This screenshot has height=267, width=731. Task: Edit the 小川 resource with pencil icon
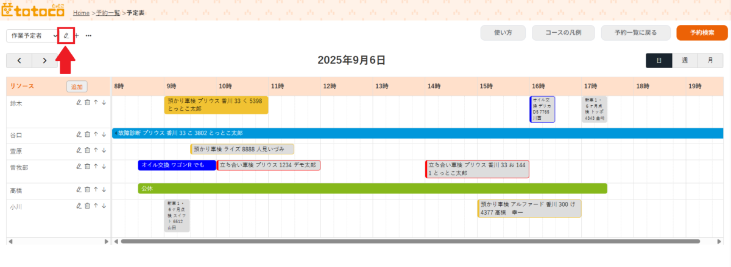pos(79,206)
